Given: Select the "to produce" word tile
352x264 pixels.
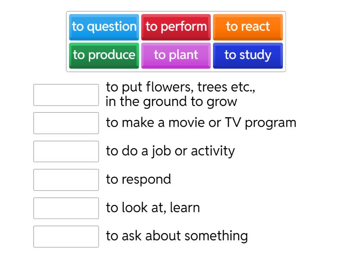Looking at the screenshot, I should (x=104, y=55).
